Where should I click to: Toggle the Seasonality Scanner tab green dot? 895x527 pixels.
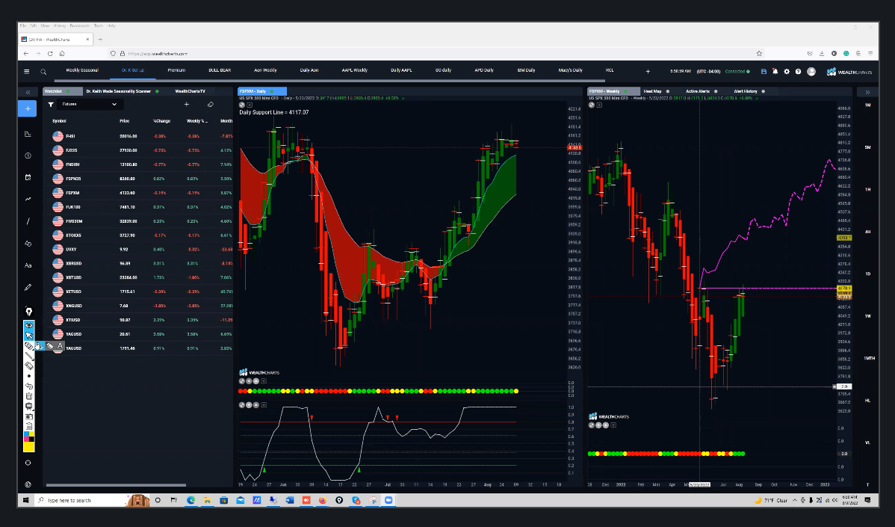(157, 91)
